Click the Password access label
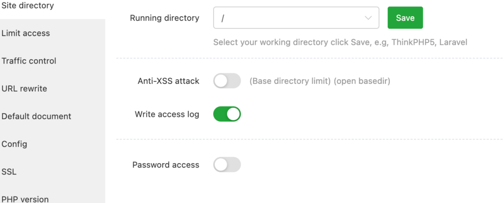 pyautogui.click(x=166, y=165)
